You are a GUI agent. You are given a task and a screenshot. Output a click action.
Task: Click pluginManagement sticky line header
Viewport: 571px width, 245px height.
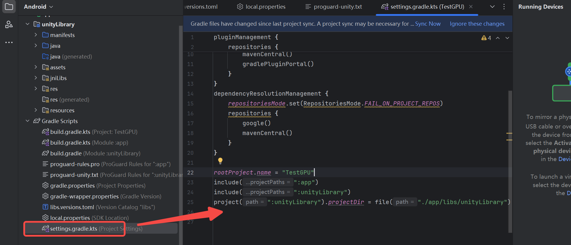pyautogui.click(x=246, y=37)
